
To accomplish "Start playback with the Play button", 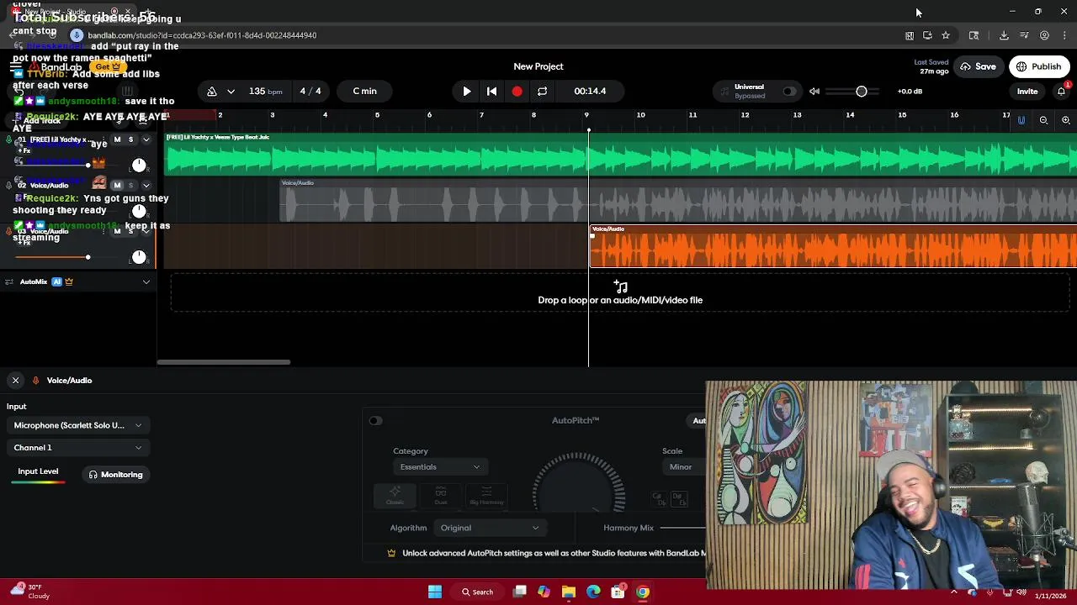I will point(467,91).
